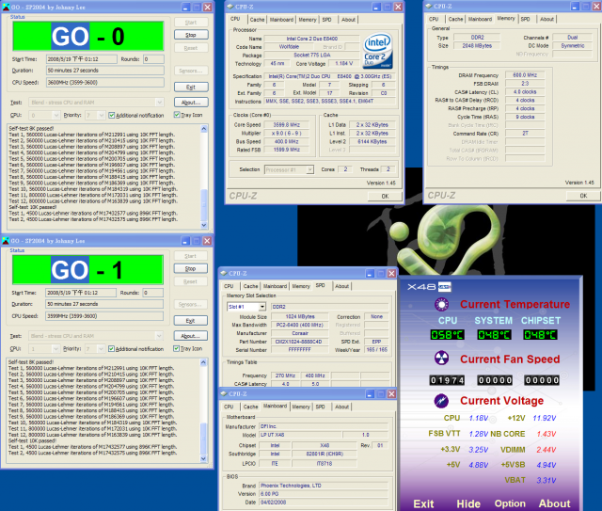
Task: Click the Core Speed 3599.8 MHz value
Action: [x=286, y=125]
